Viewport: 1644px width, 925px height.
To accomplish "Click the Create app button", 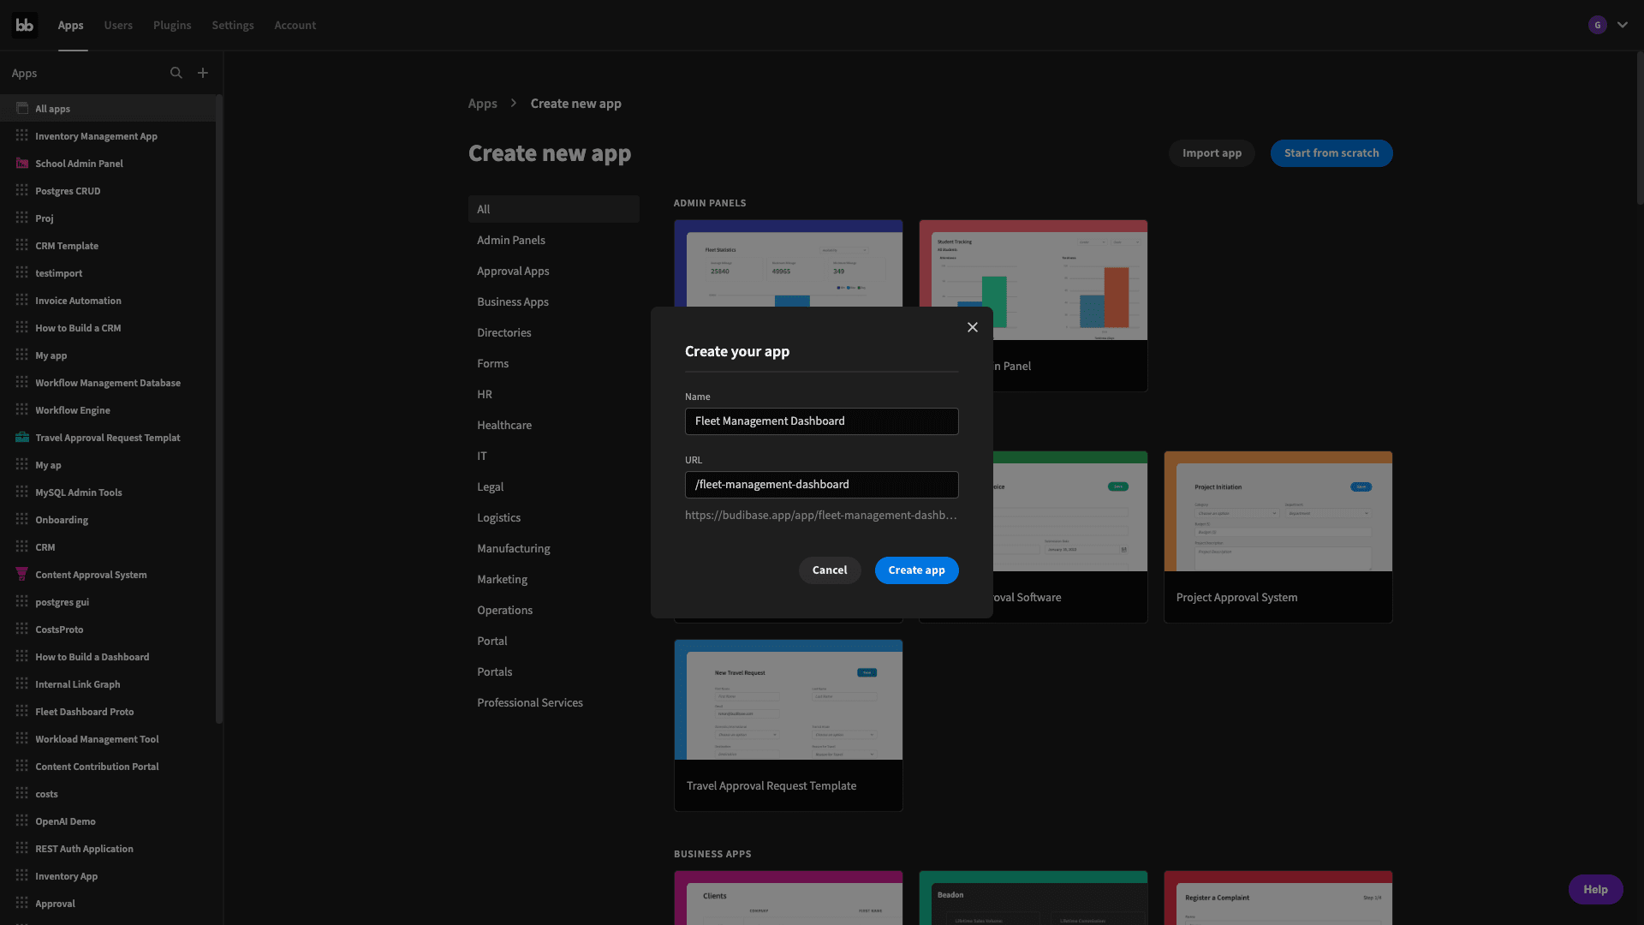I will tap(915, 570).
